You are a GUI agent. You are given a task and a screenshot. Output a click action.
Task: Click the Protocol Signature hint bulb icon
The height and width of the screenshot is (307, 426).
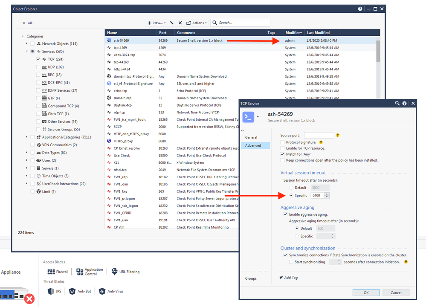click(x=321, y=142)
